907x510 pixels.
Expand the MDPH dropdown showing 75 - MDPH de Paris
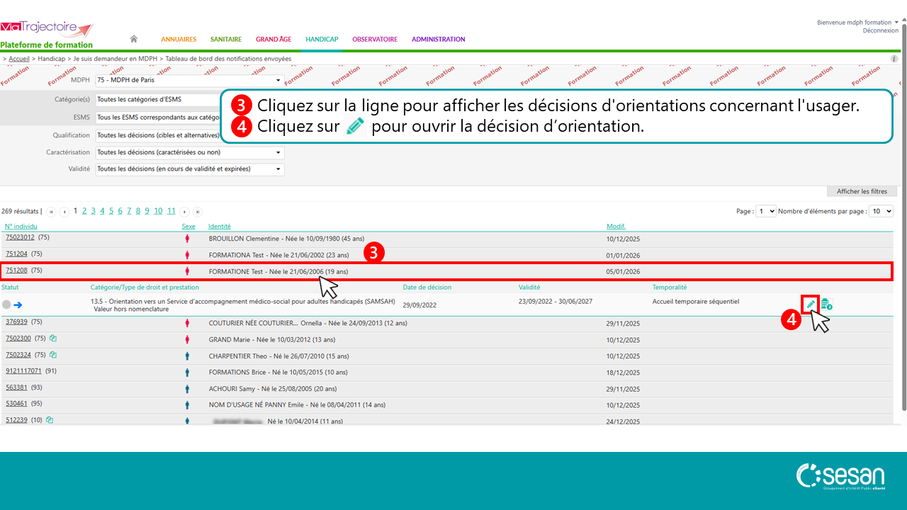[189, 80]
